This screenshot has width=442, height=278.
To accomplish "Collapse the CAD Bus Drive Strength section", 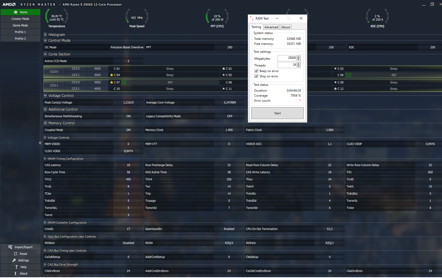I will click(x=45, y=265).
